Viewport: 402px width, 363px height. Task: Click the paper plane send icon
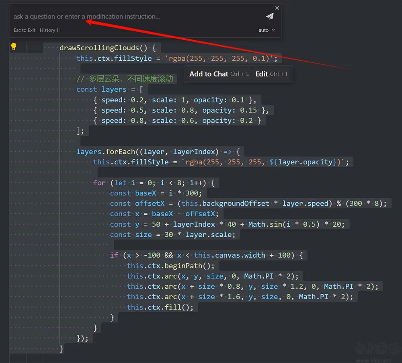269,15
